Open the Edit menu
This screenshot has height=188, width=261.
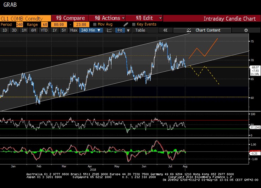[145, 18]
